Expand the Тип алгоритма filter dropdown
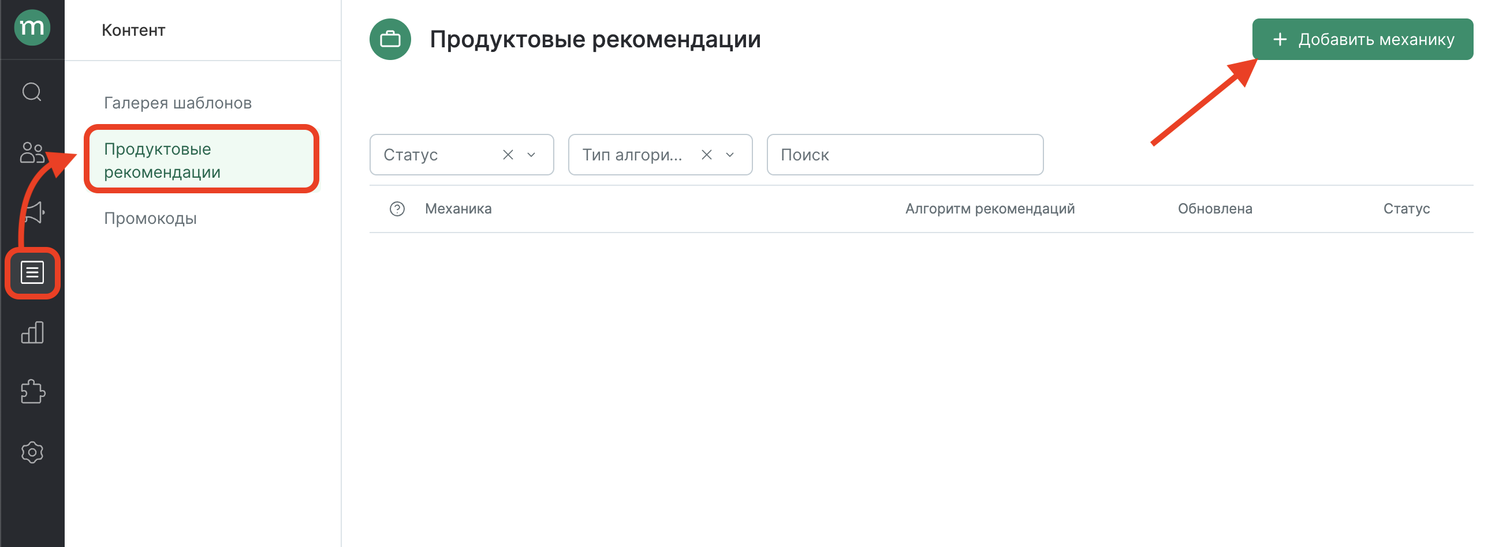Viewport: 1499px width, 547px height. [x=730, y=155]
